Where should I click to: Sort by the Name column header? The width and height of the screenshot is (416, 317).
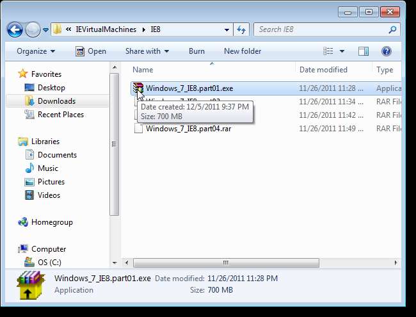pyautogui.click(x=143, y=70)
